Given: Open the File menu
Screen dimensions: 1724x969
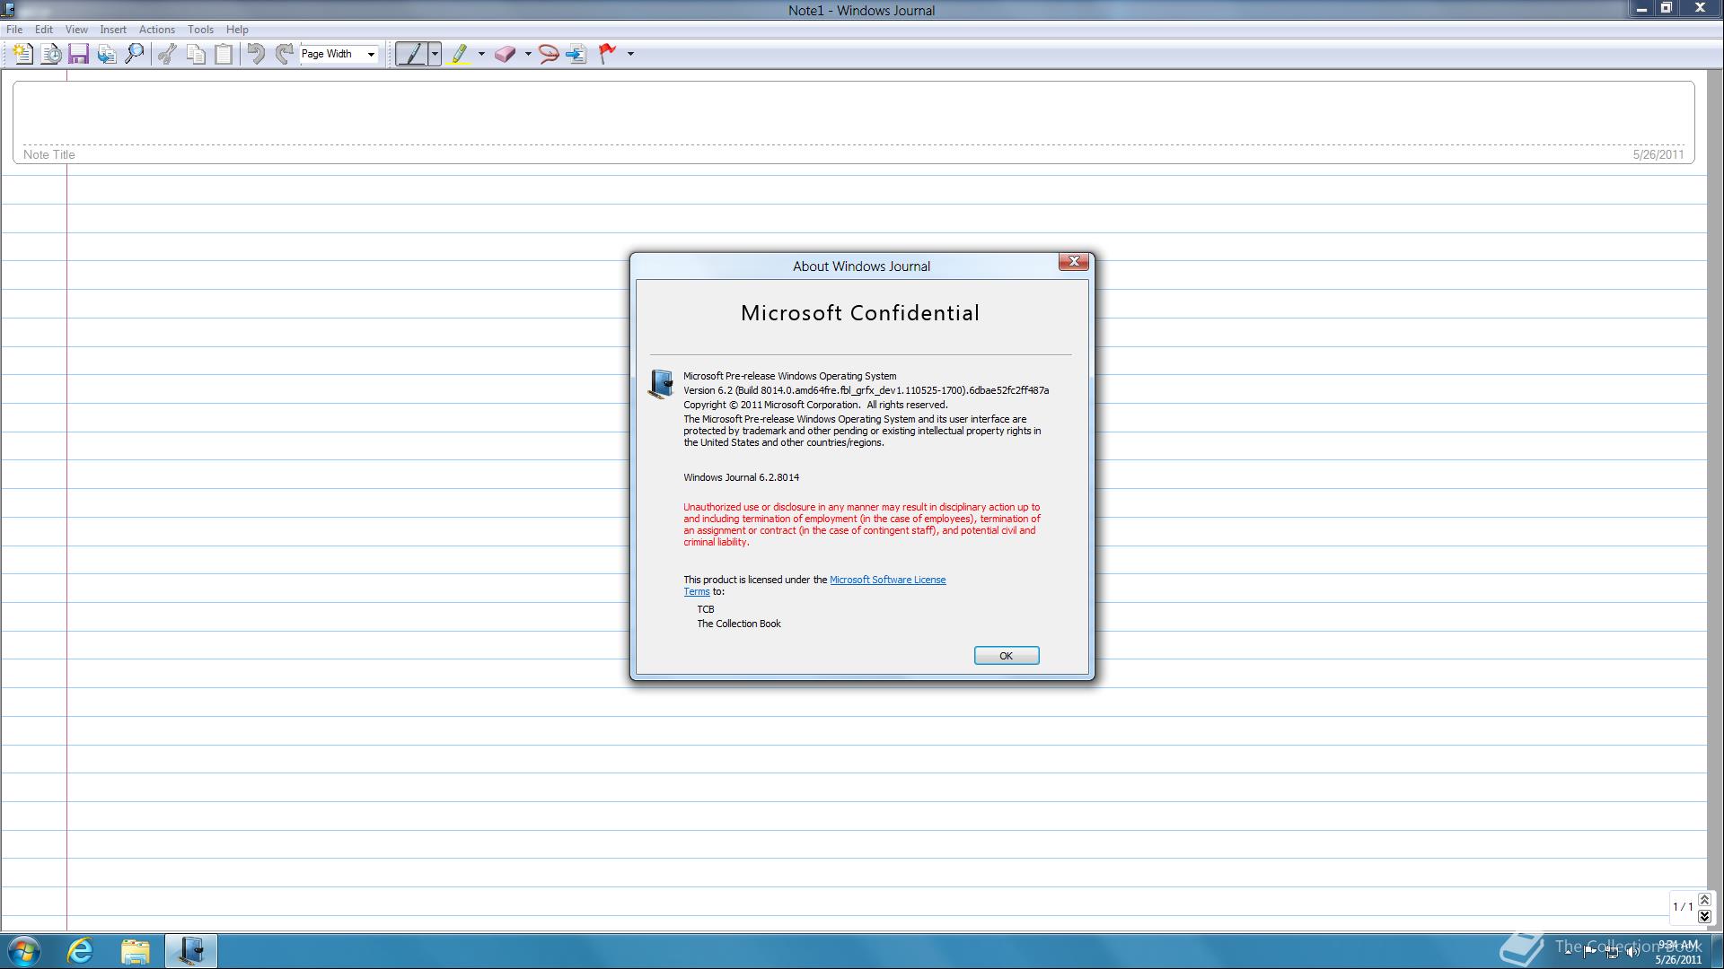Looking at the screenshot, I should click(x=14, y=30).
